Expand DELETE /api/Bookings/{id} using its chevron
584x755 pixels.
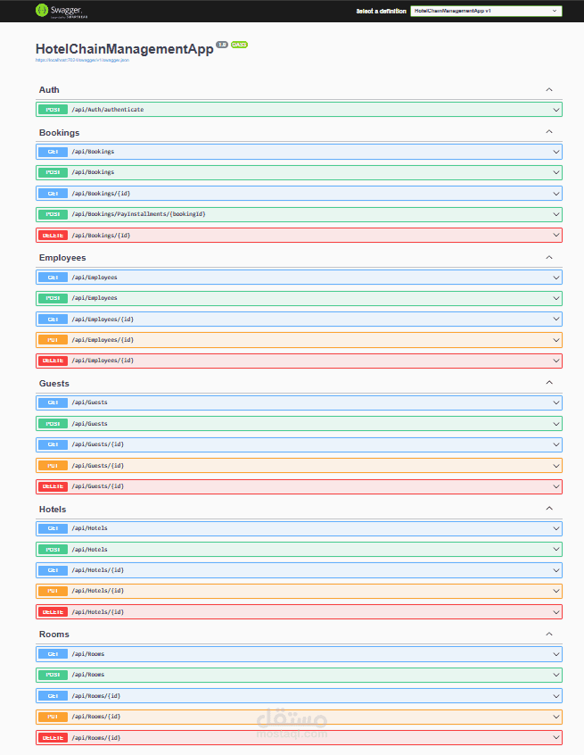tap(556, 236)
